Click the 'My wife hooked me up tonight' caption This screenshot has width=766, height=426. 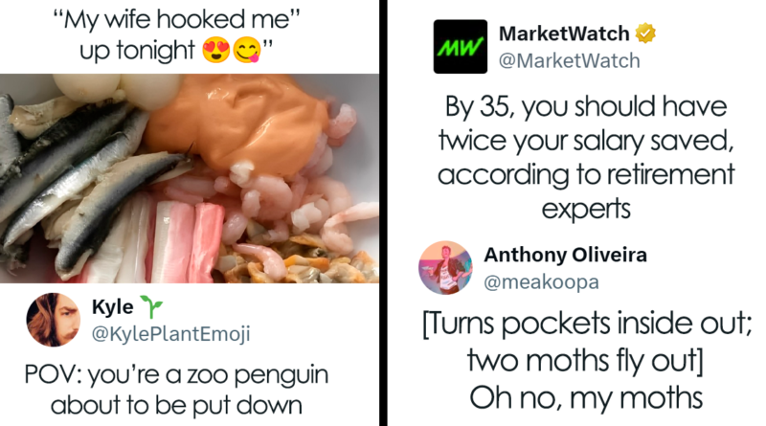pyautogui.click(x=176, y=35)
